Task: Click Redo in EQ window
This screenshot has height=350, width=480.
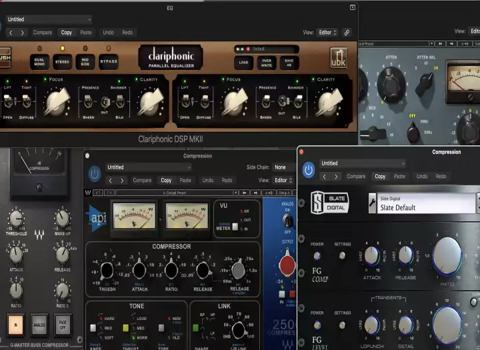Action: [x=127, y=33]
